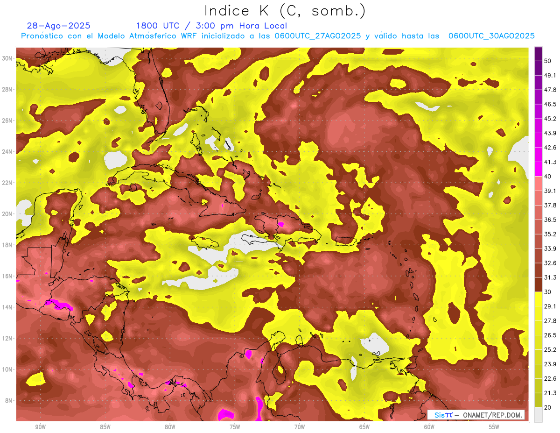This screenshot has height=433, width=560.
Task: Click the colorbar value "41.3"
Action: [550, 162]
